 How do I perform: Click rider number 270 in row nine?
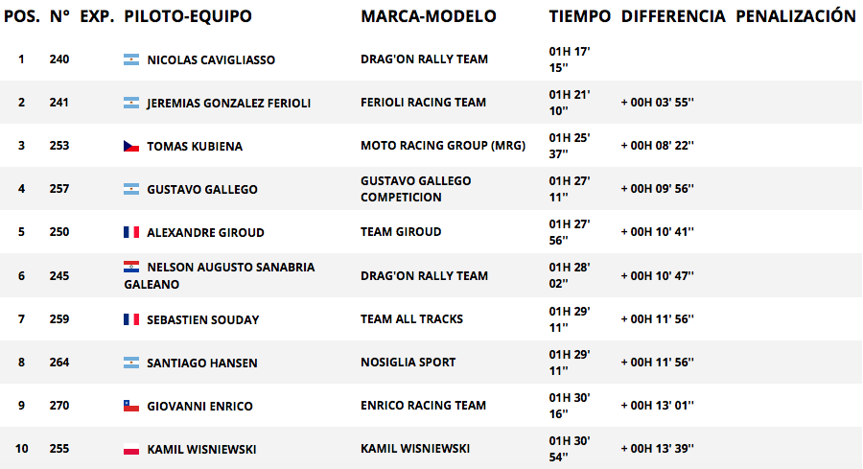pos(59,406)
